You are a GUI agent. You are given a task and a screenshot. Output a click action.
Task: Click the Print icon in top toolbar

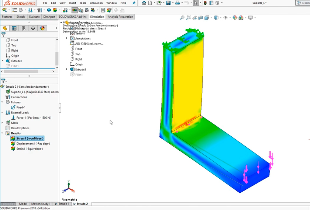point(178,3)
